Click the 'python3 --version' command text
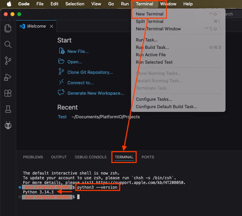 (x=97, y=187)
